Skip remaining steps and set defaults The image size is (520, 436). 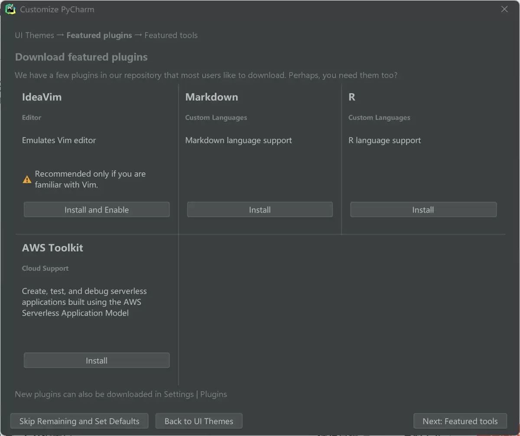(79, 421)
